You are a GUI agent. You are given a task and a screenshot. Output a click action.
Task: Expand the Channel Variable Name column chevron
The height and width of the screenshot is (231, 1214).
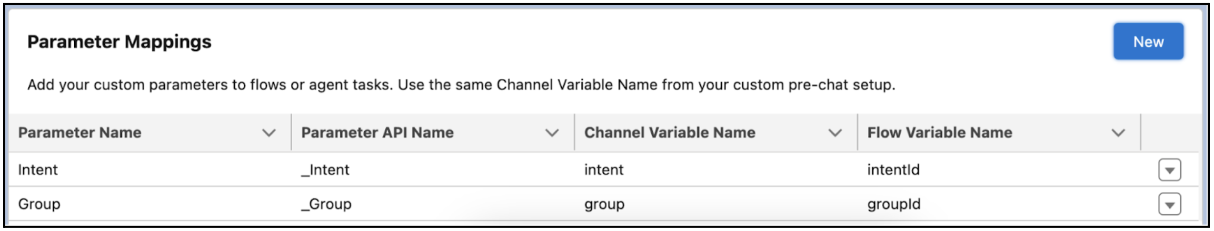[835, 133]
